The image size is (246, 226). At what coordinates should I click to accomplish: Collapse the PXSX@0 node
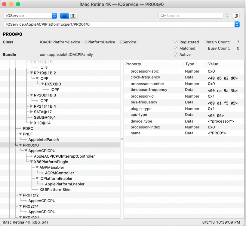point(43,84)
